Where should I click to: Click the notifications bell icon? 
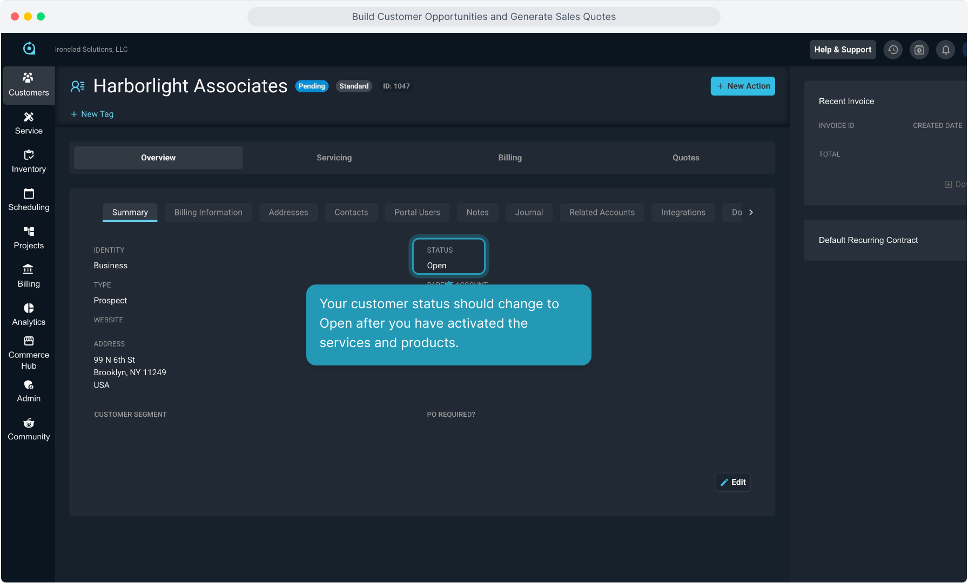click(x=945, y=50)
